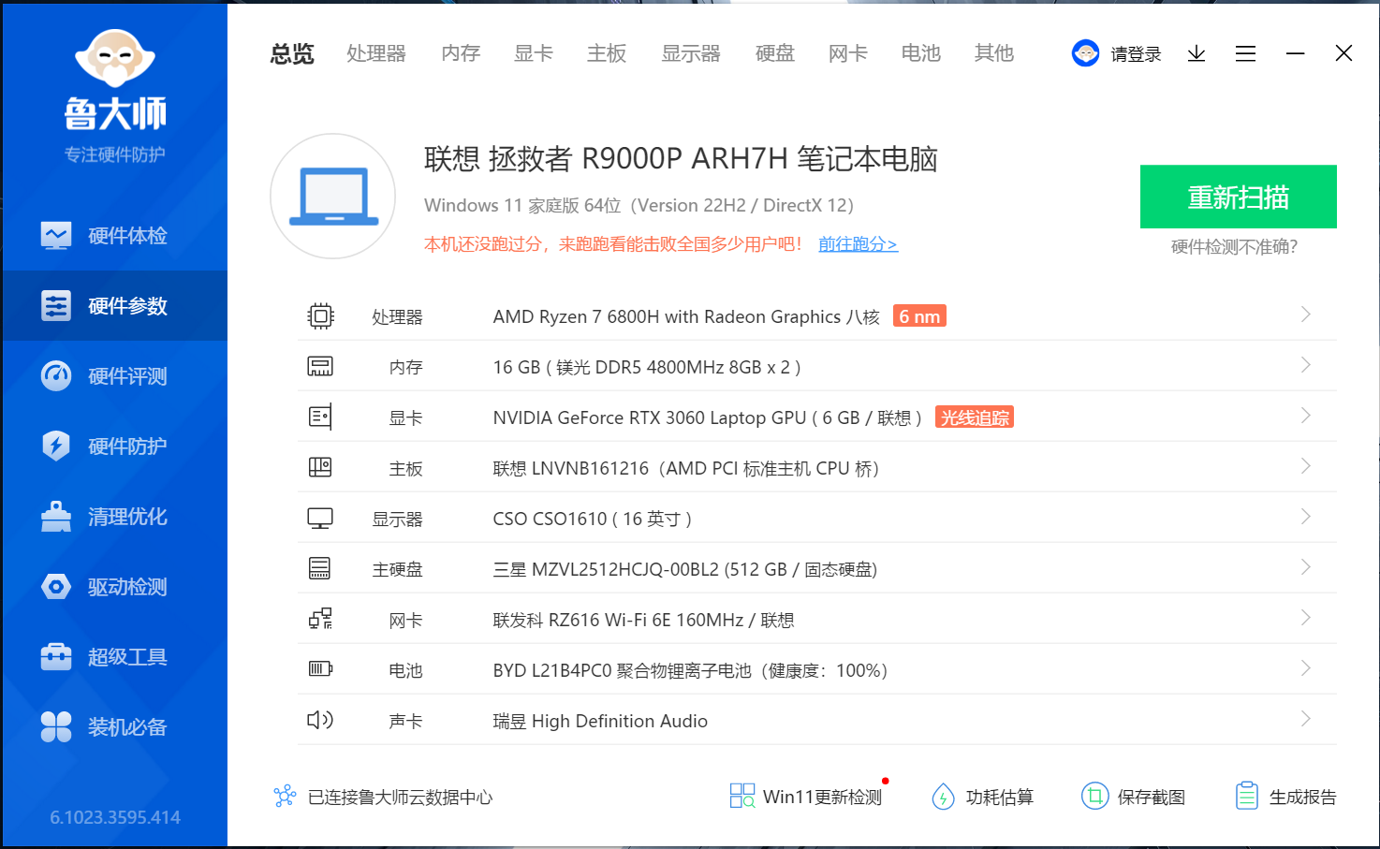Click the 生成报告 button
The image size is (1380, 849).
[1285, 797]
